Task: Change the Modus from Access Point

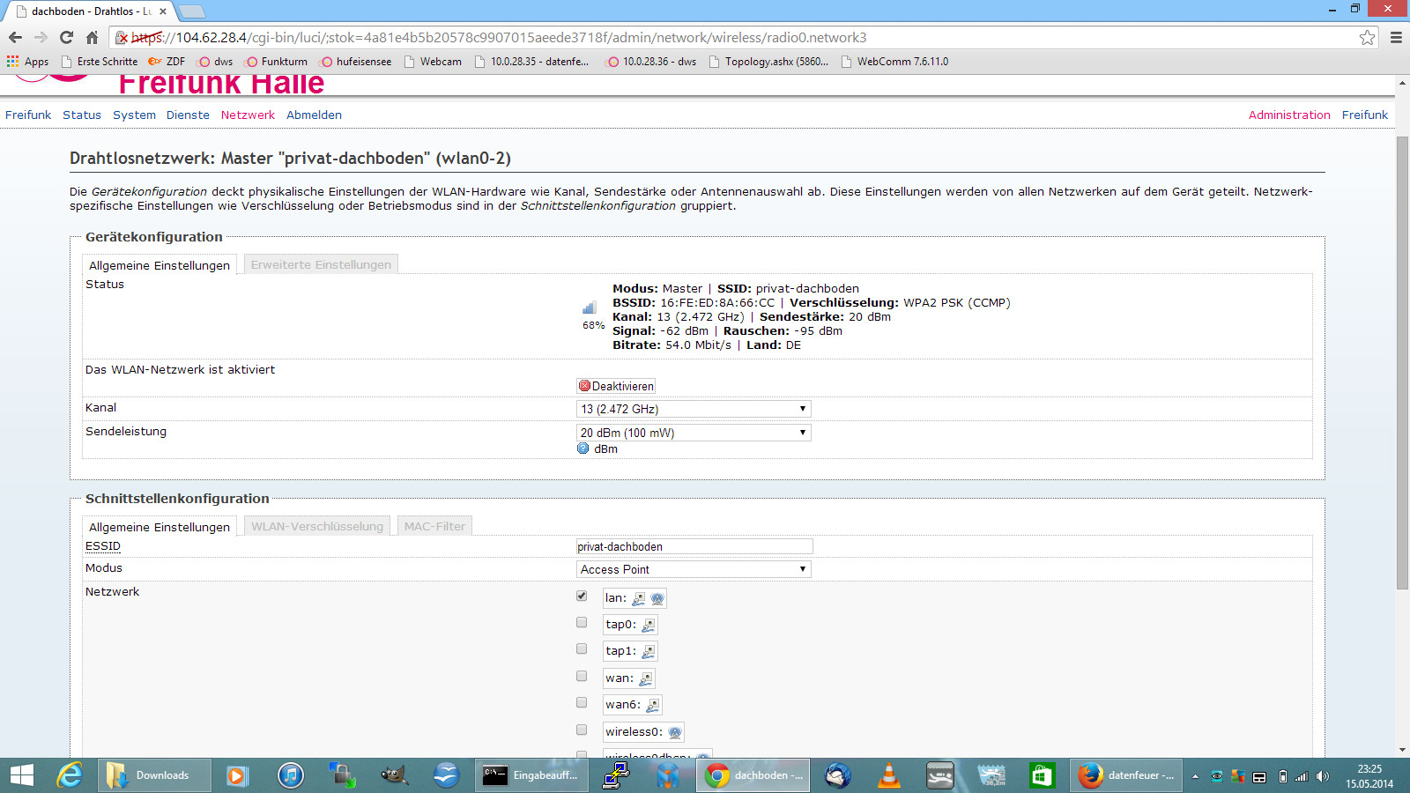Action: coord(693,568)
